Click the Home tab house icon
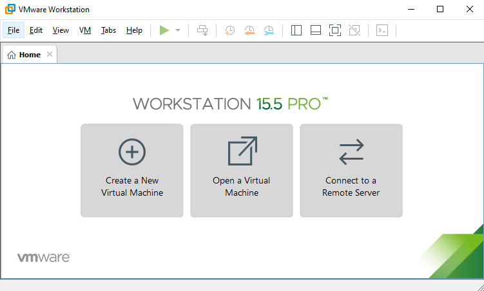Screen dimensions: 484x291 coord(12,55)
